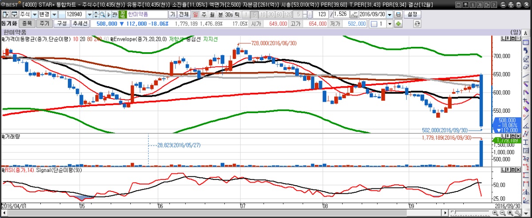532x218 pixels.
Task: Open the '추세선' trendline tab
Action: click(80, 23)
